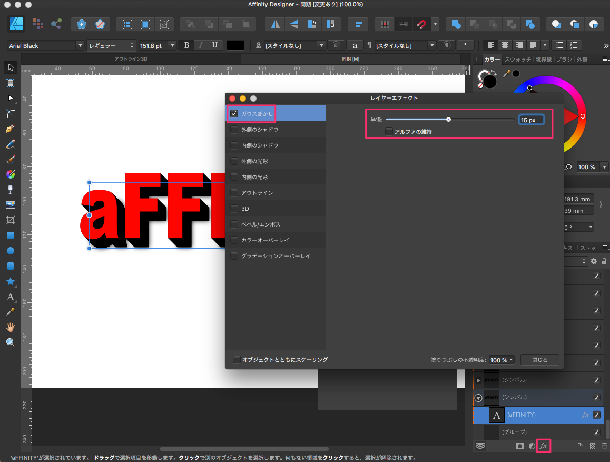Click delete layer trash icon
This screenshot has width=610, height=462.
(604, 446)
